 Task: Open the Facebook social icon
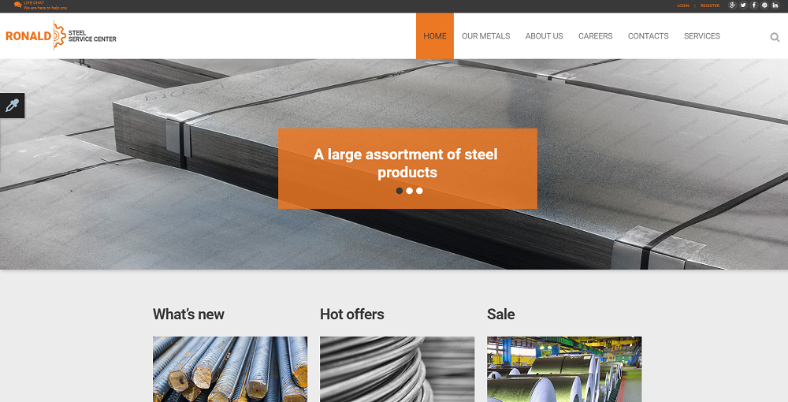[x=754, y=5]
